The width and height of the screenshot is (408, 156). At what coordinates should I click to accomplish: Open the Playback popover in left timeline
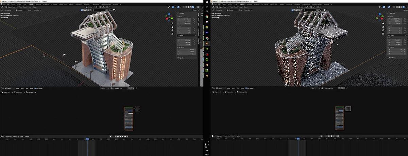point(9,136)
